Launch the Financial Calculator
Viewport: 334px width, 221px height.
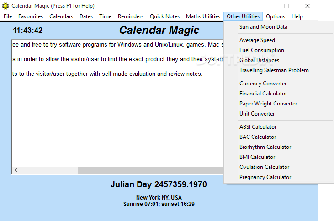tap(279, 93)
